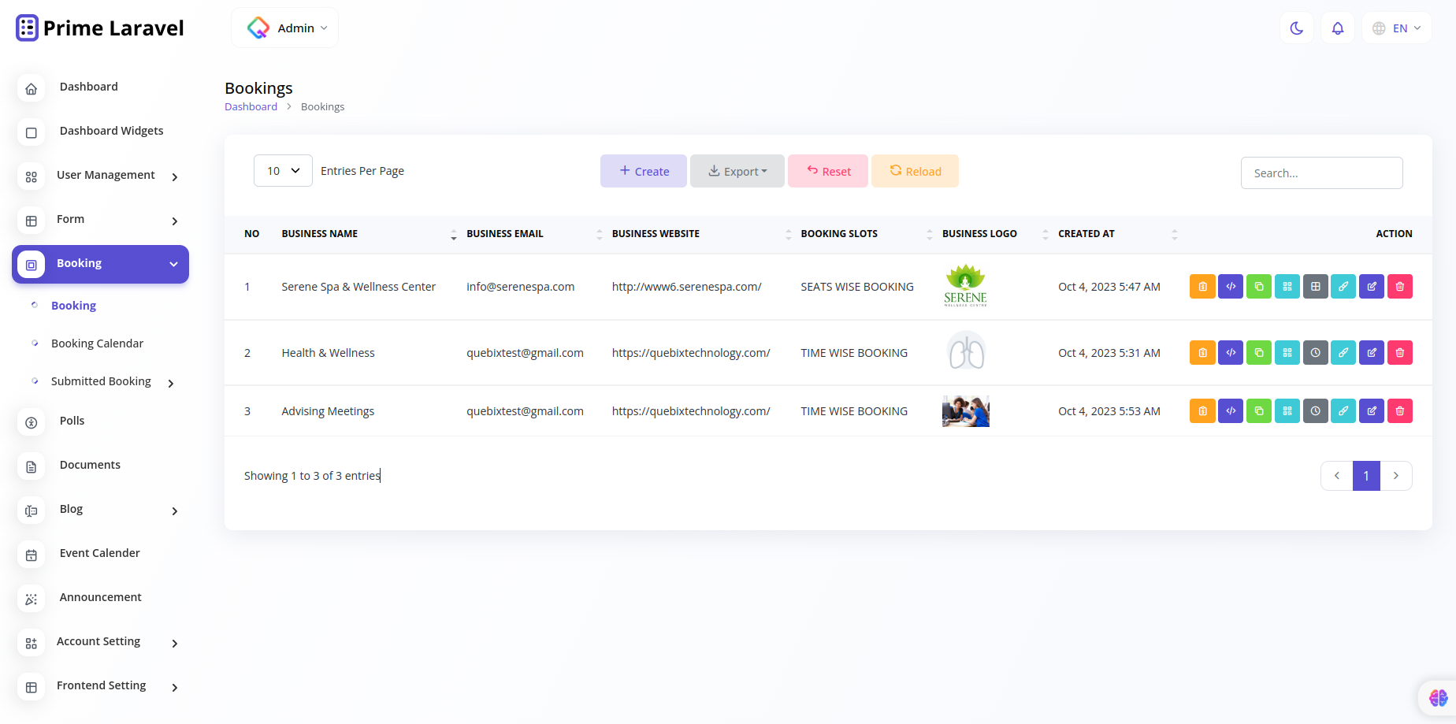The image size is (1456, 724).
Task: Click the copy icon for Health & Wellness booking
Action: 1258,352
